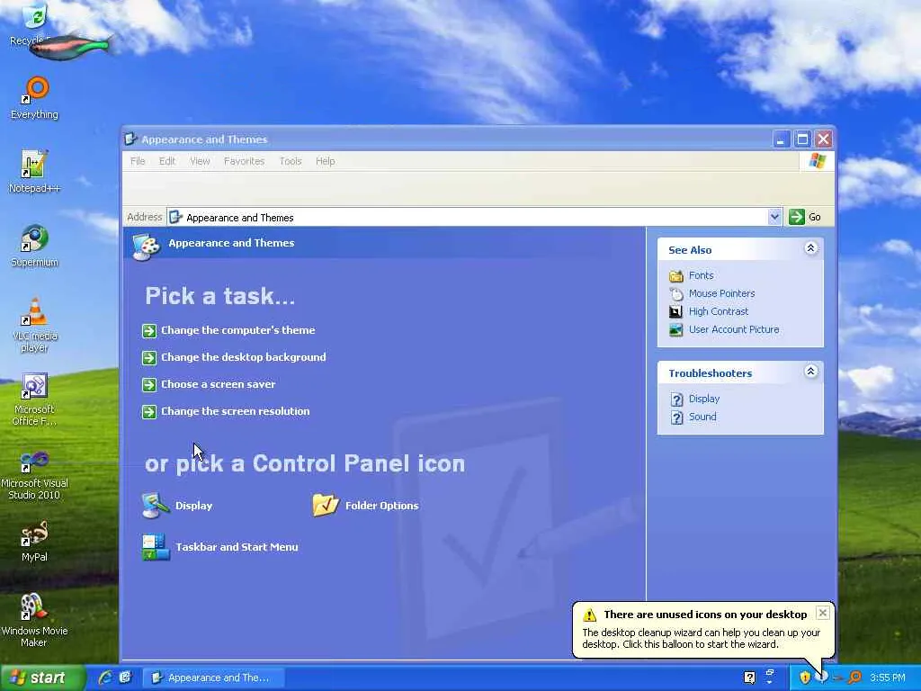Viewport: 921px width, 691px height.
Task: Click the Appearance and Themes palette header icon
Action: 147,247
